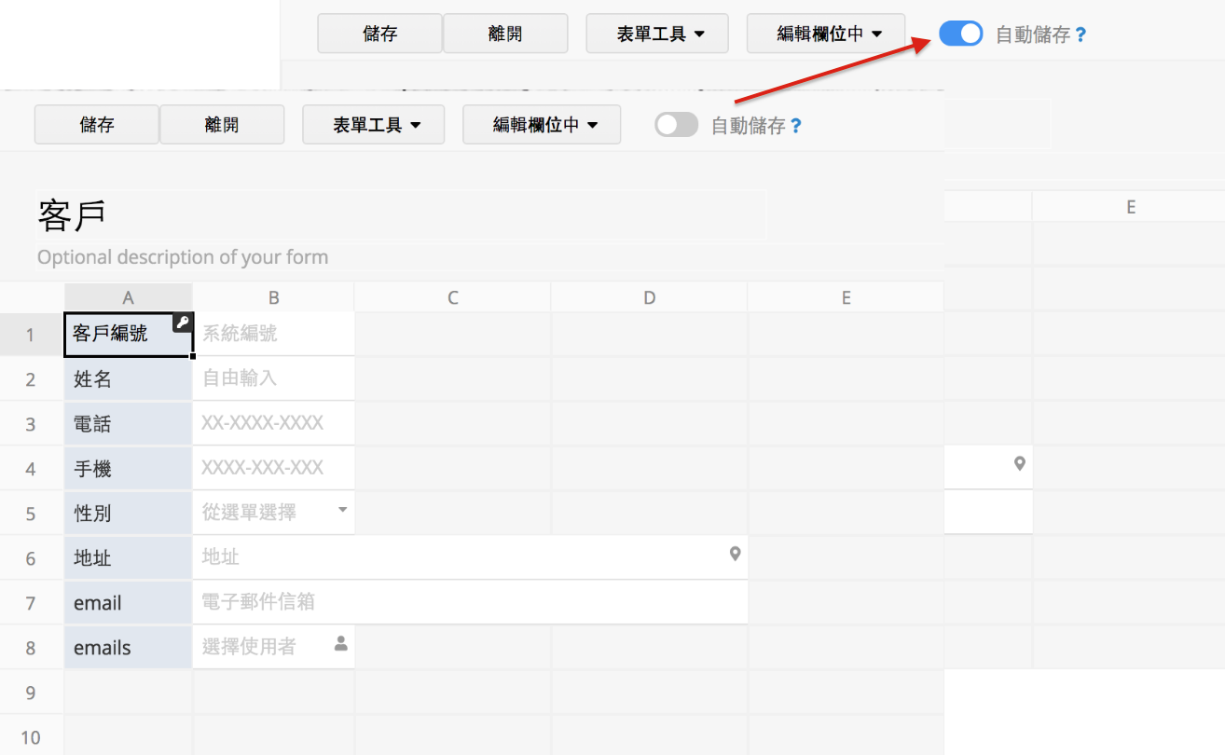
Task: Click the help question mark beside the disabled 自動儲存 toggle
Action: [796, 126]
